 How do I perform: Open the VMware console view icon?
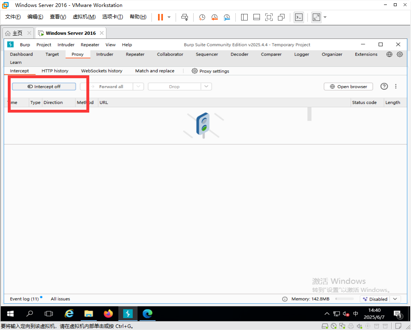coord(299,17)
